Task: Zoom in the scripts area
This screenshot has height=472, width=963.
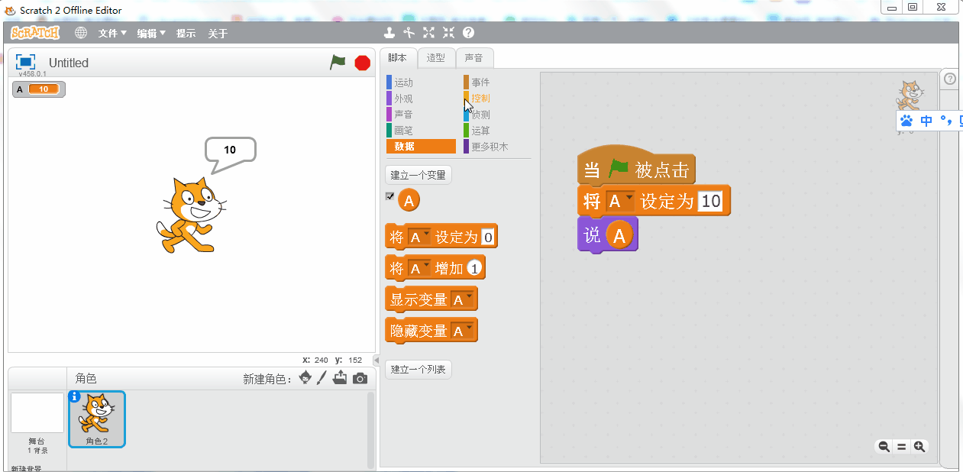Action: (x=919, y=447)
